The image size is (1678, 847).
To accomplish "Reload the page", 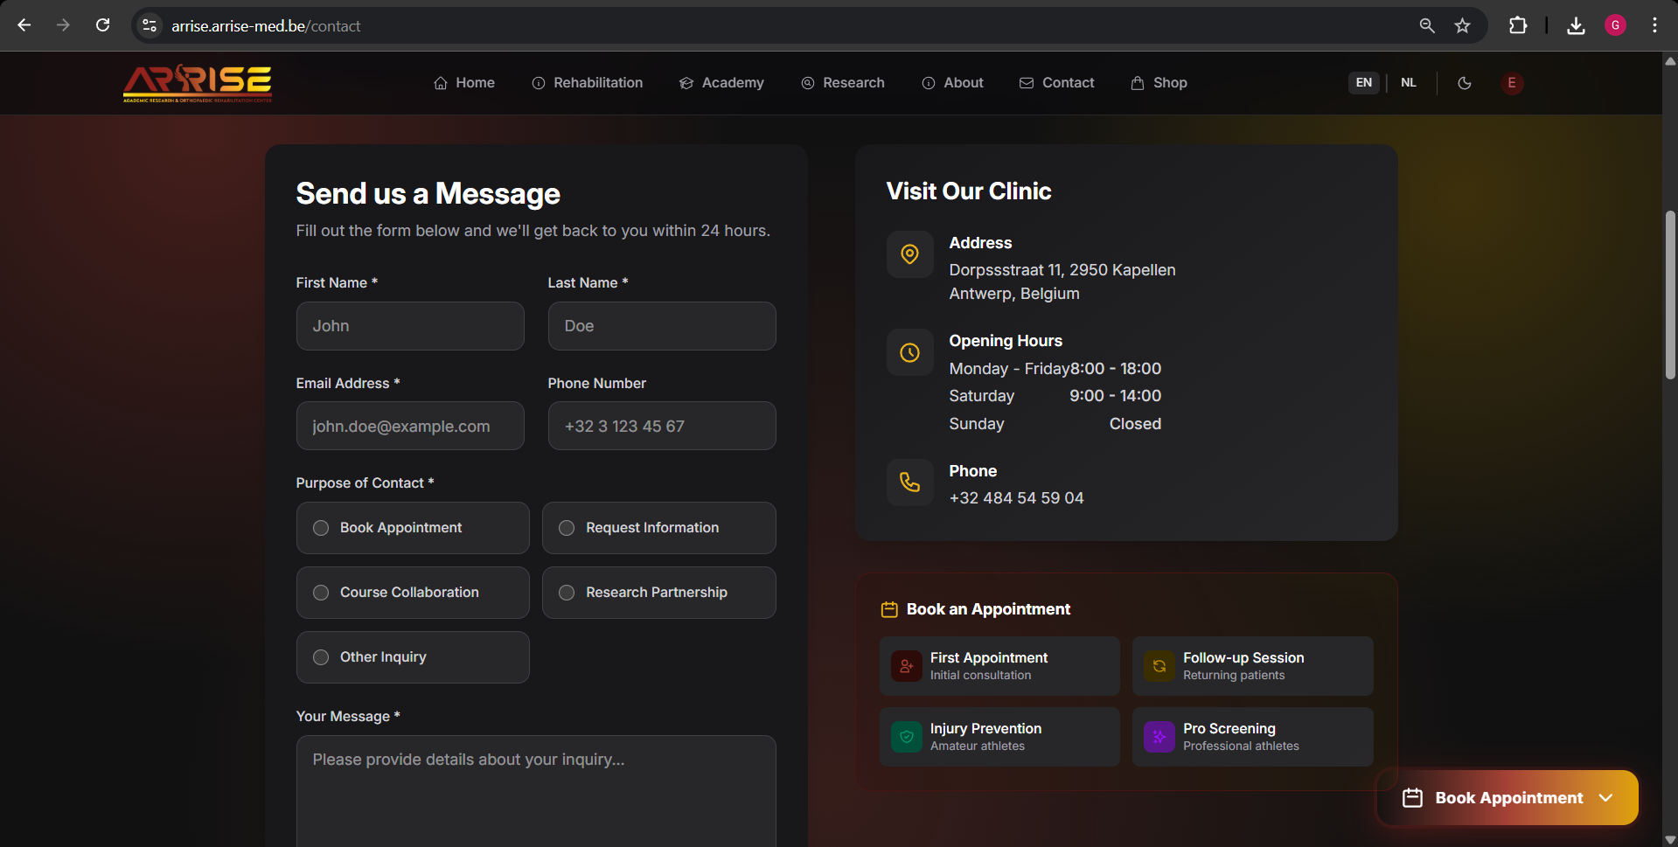I will click(103, 25).
